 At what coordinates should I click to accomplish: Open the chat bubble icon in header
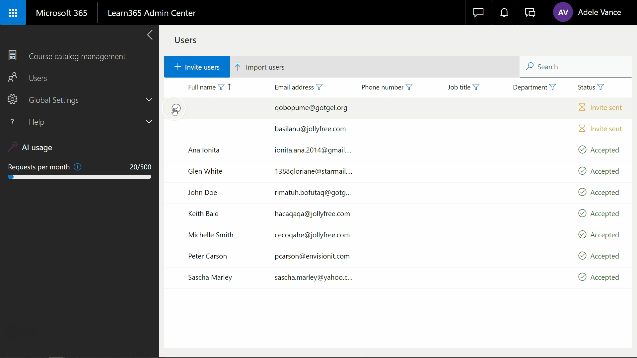478,13
